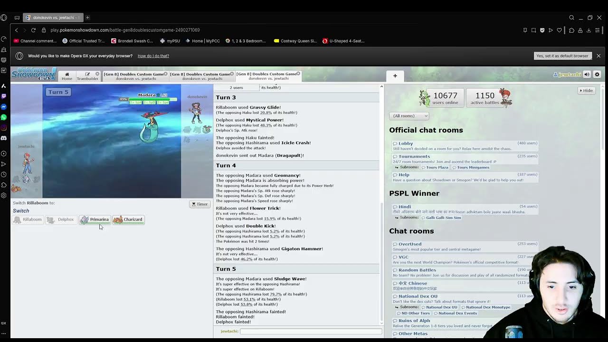The width and height of the screenshot is (608, 342).
Task: Click the Opera logo menu button
Action: (x=4, y=18)
